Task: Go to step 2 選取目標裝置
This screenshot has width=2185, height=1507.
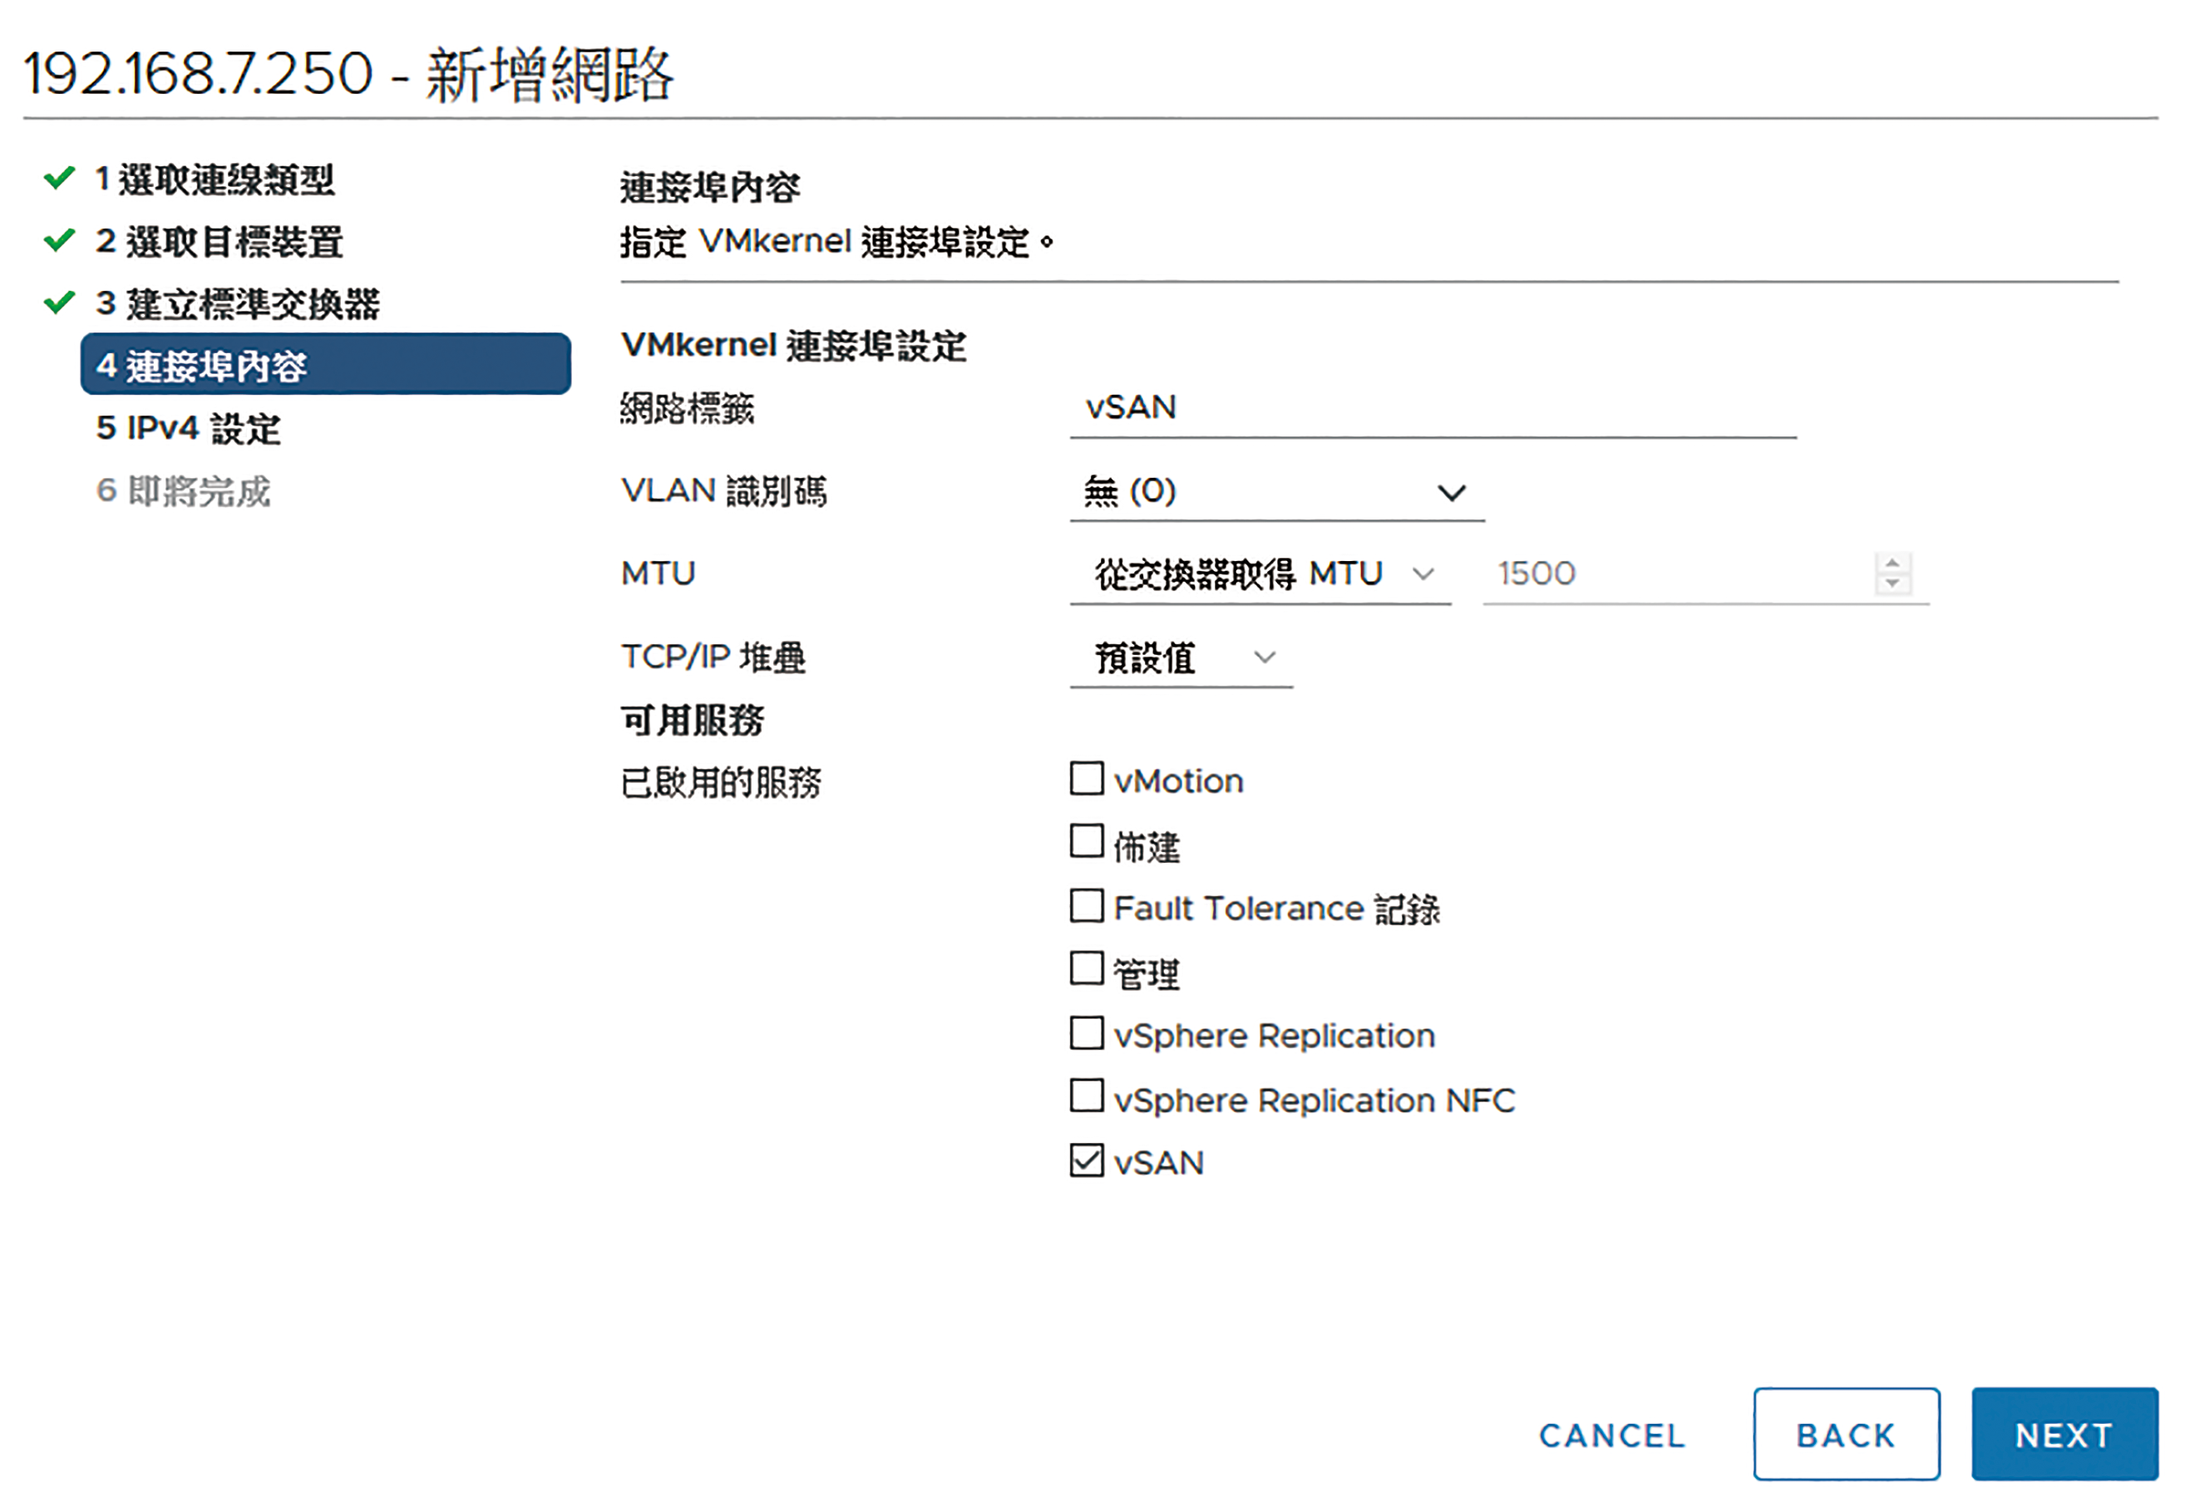Action: coord(219,242)
